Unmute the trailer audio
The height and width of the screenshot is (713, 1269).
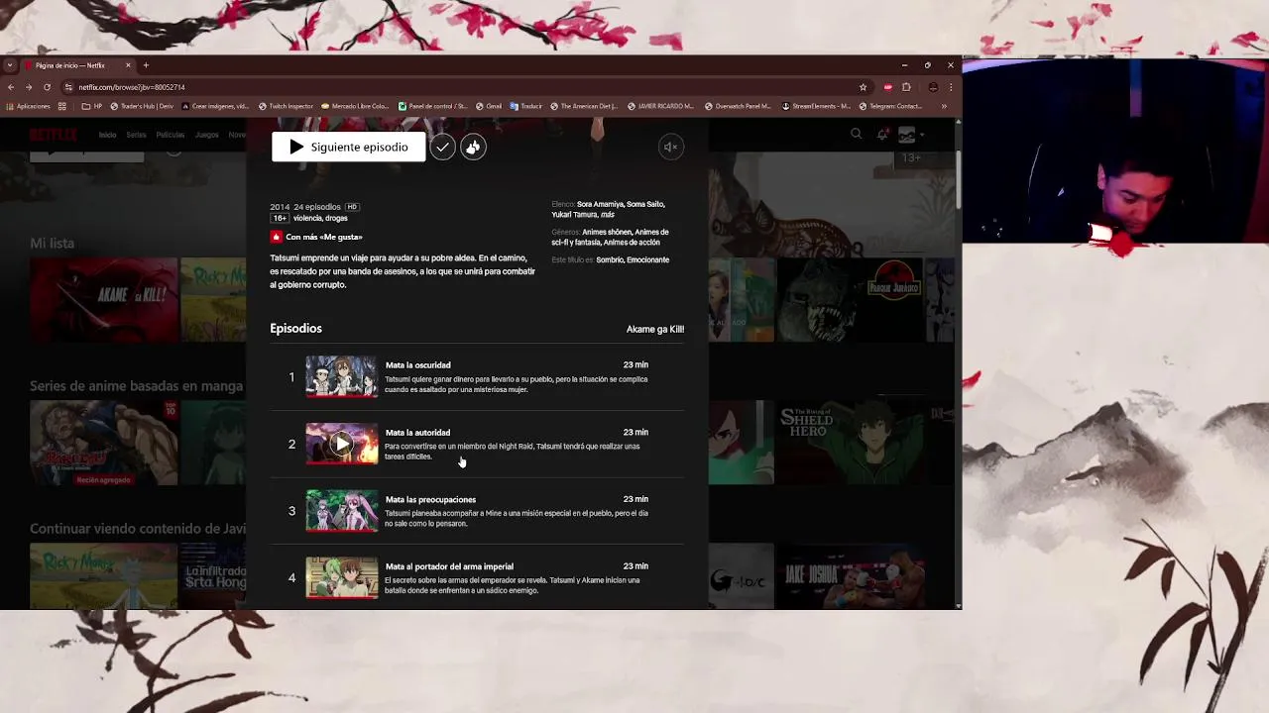[670, 147]
